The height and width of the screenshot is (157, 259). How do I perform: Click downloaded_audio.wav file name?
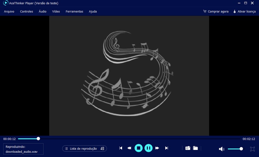click(x=21, y=151)
